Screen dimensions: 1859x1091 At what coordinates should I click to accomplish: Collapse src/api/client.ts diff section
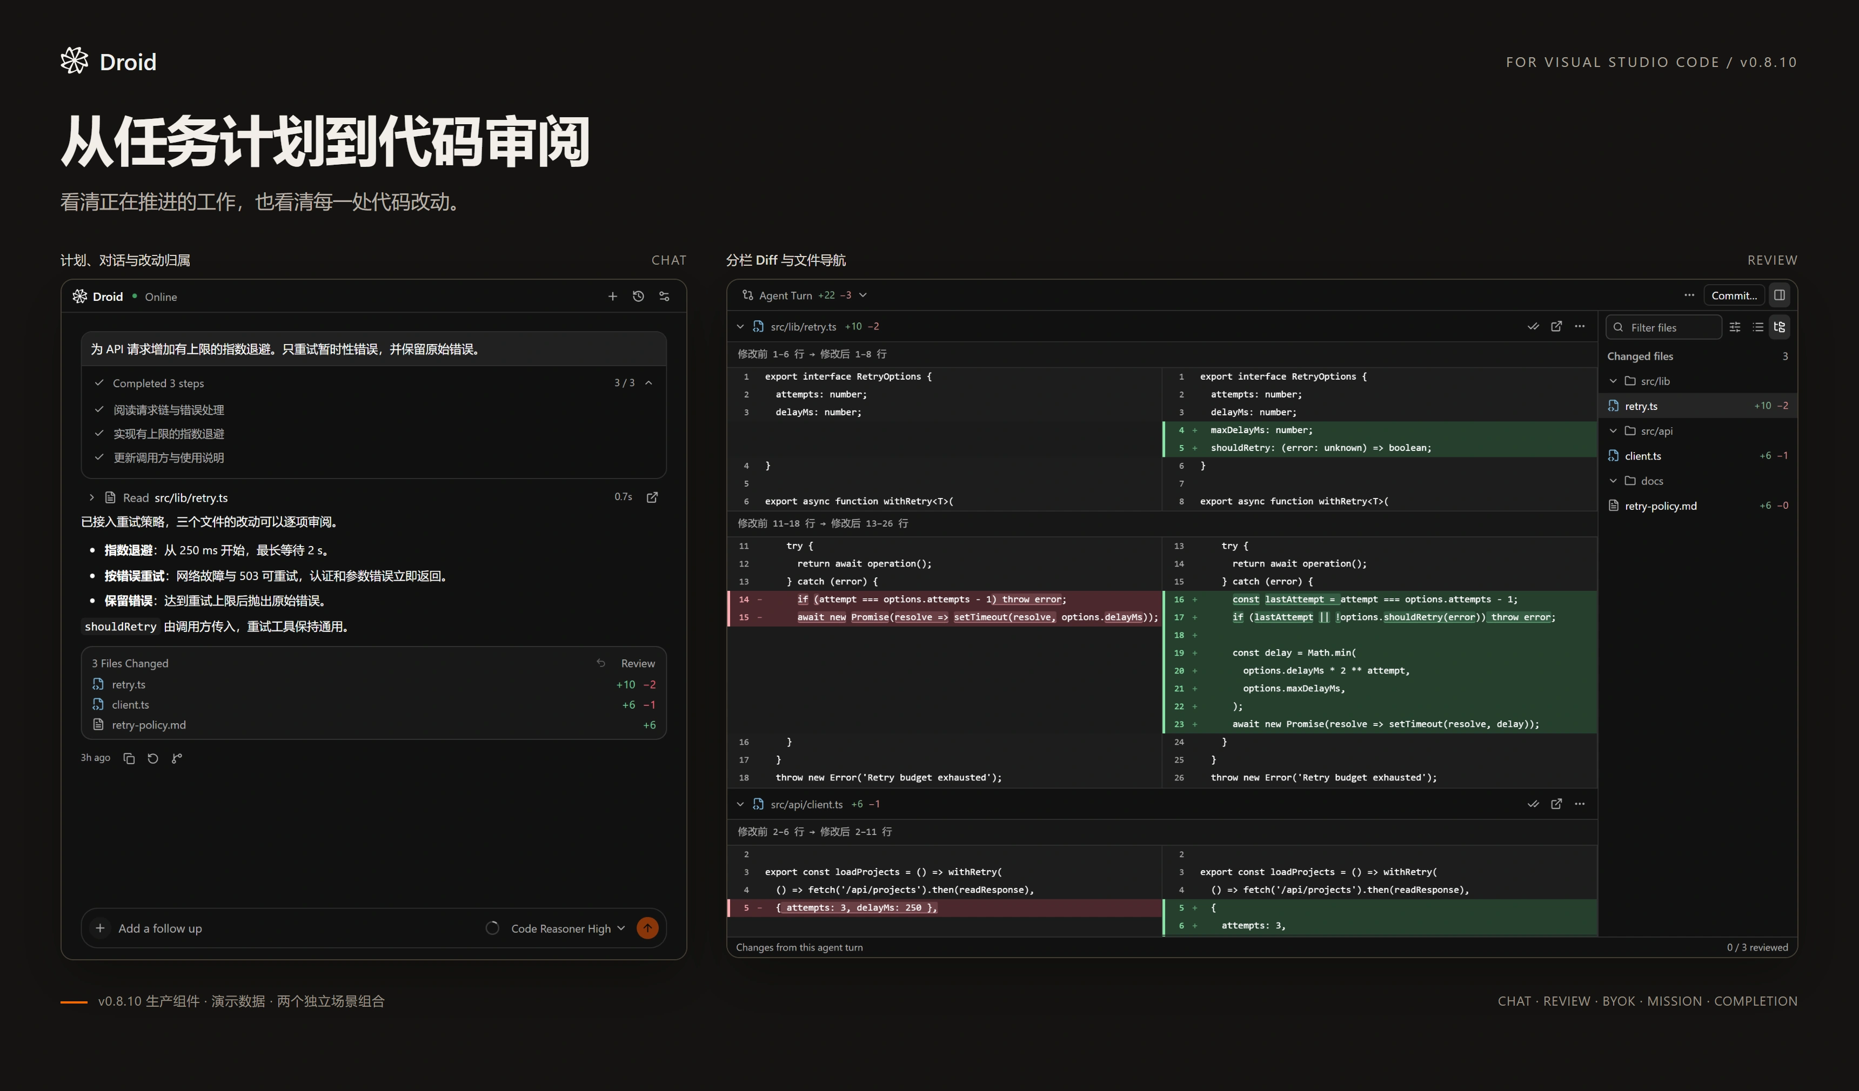740,804
